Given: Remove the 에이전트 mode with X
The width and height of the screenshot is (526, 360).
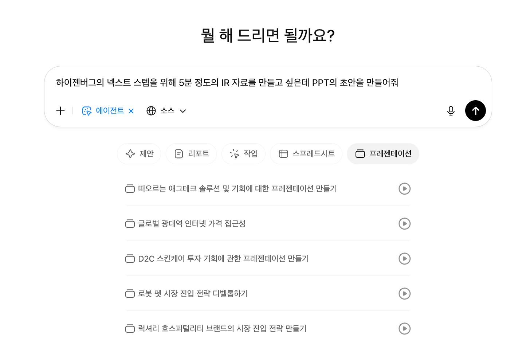Looking at the screenshot, I should pyautogui.click(x=131, y=111).
